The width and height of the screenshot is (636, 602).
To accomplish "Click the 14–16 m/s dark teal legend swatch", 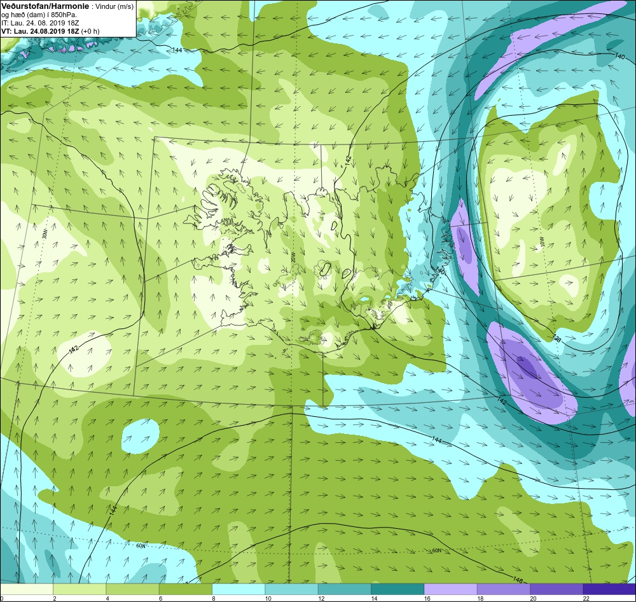I will click(x=397, y=589).
